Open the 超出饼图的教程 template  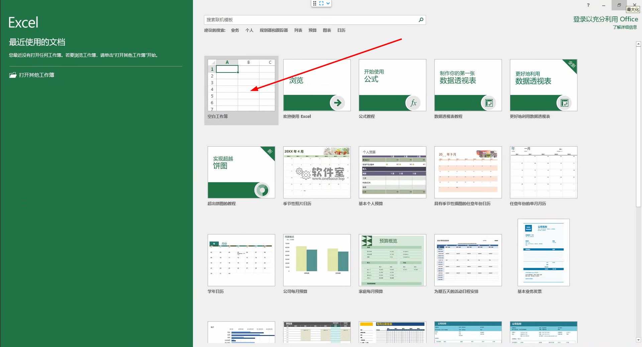point(241,176)
